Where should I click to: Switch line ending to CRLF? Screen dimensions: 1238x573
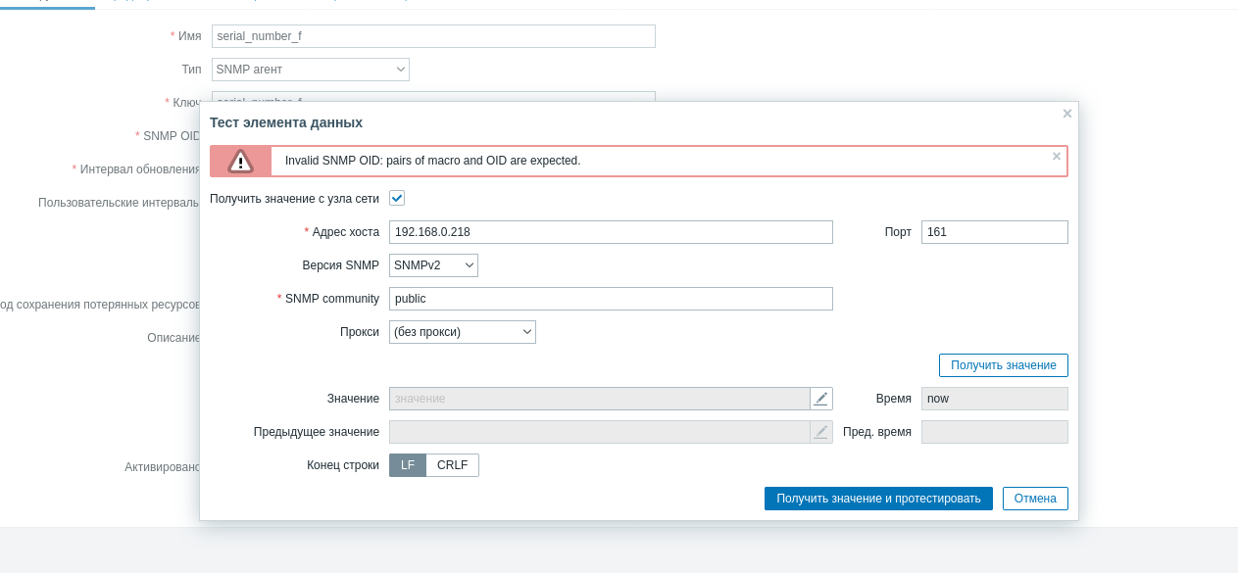click(452, 465)
